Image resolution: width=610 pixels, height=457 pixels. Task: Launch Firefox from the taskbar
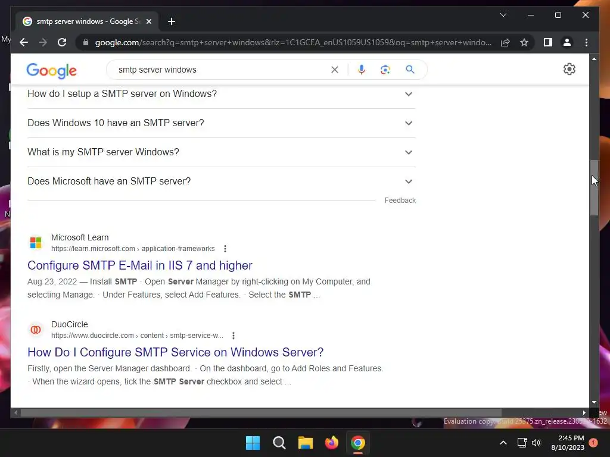(331, 443)
